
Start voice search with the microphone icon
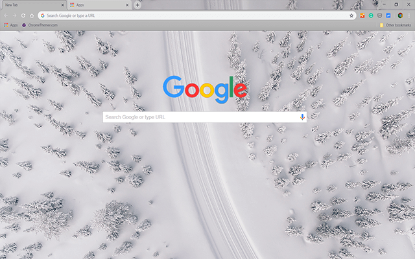tap(302, 117)
